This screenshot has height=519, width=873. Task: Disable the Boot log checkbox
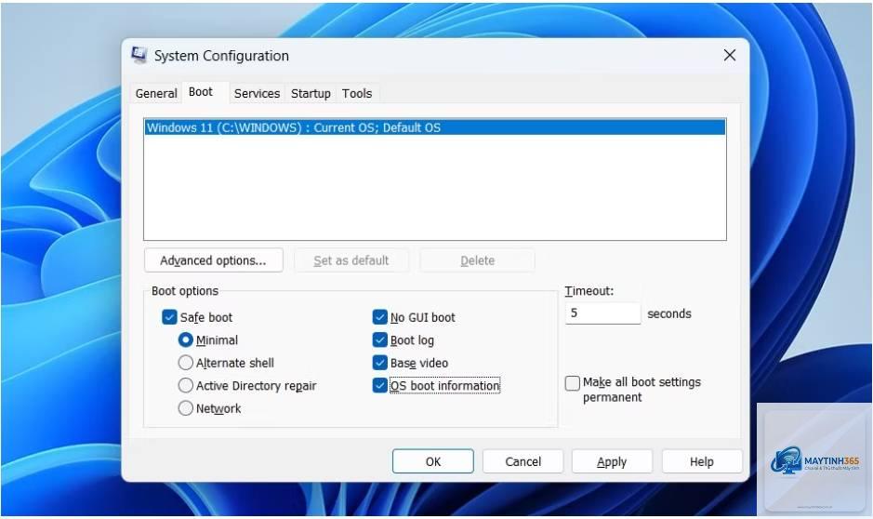(379, 339)
